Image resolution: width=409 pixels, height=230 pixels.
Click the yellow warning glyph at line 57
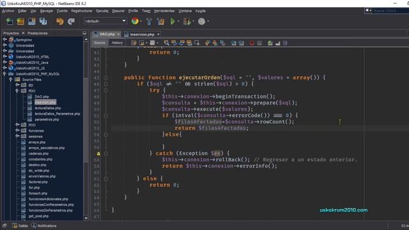(98, 153)
